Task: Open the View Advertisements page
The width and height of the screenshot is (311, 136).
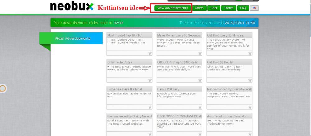Action: (x=172, y=8)
